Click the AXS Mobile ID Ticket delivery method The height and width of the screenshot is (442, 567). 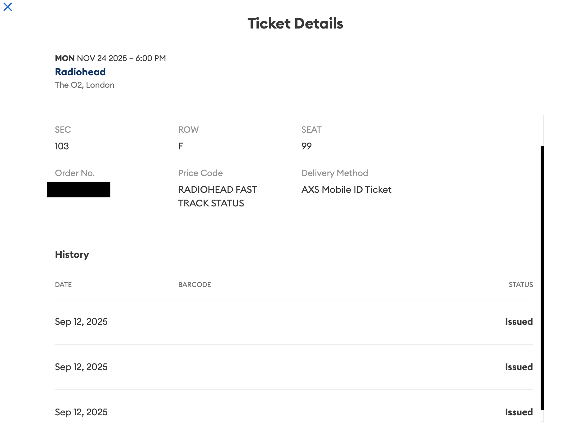[x=346, y=189]
